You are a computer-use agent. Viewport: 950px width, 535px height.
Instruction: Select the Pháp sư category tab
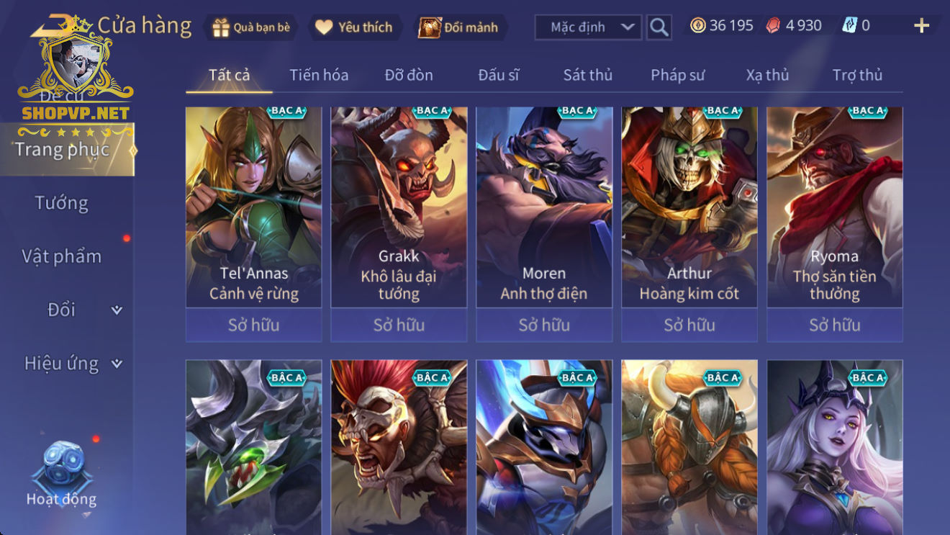[x=678, y=75]
